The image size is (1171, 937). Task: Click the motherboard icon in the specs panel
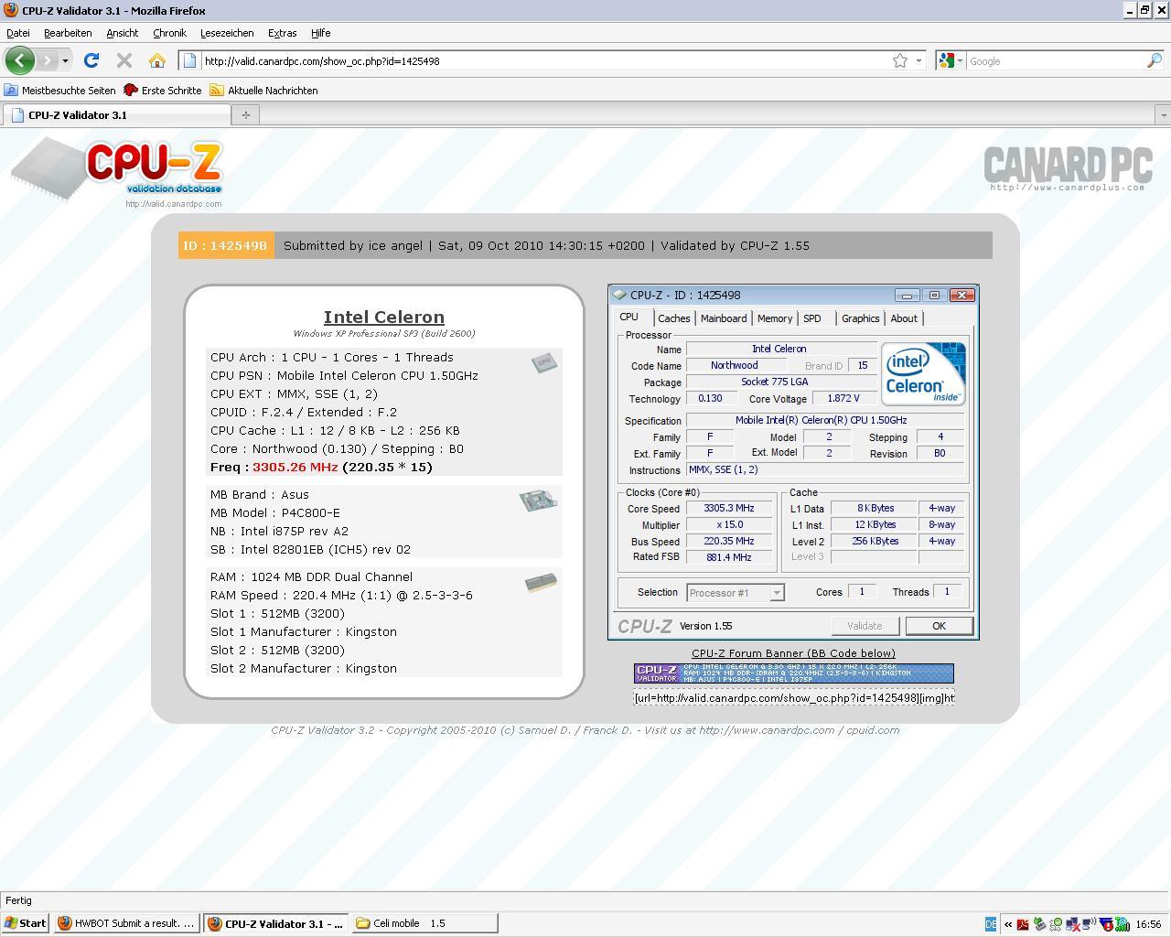pos(538,500)
